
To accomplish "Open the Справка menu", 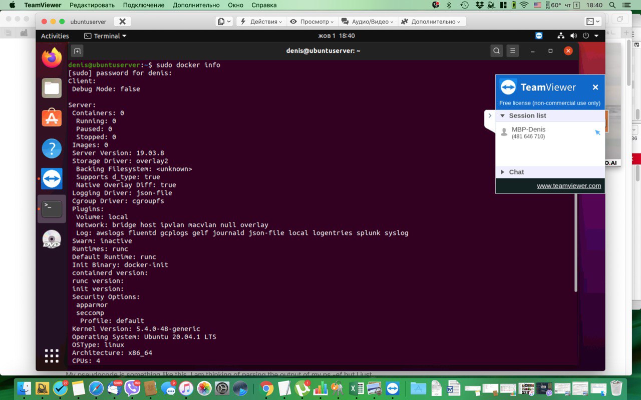I will click(264, 5).
